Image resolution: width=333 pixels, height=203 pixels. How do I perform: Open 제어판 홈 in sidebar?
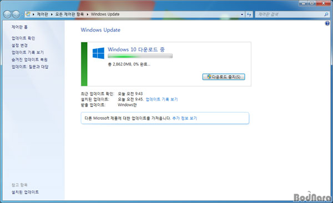click(19, 27)
